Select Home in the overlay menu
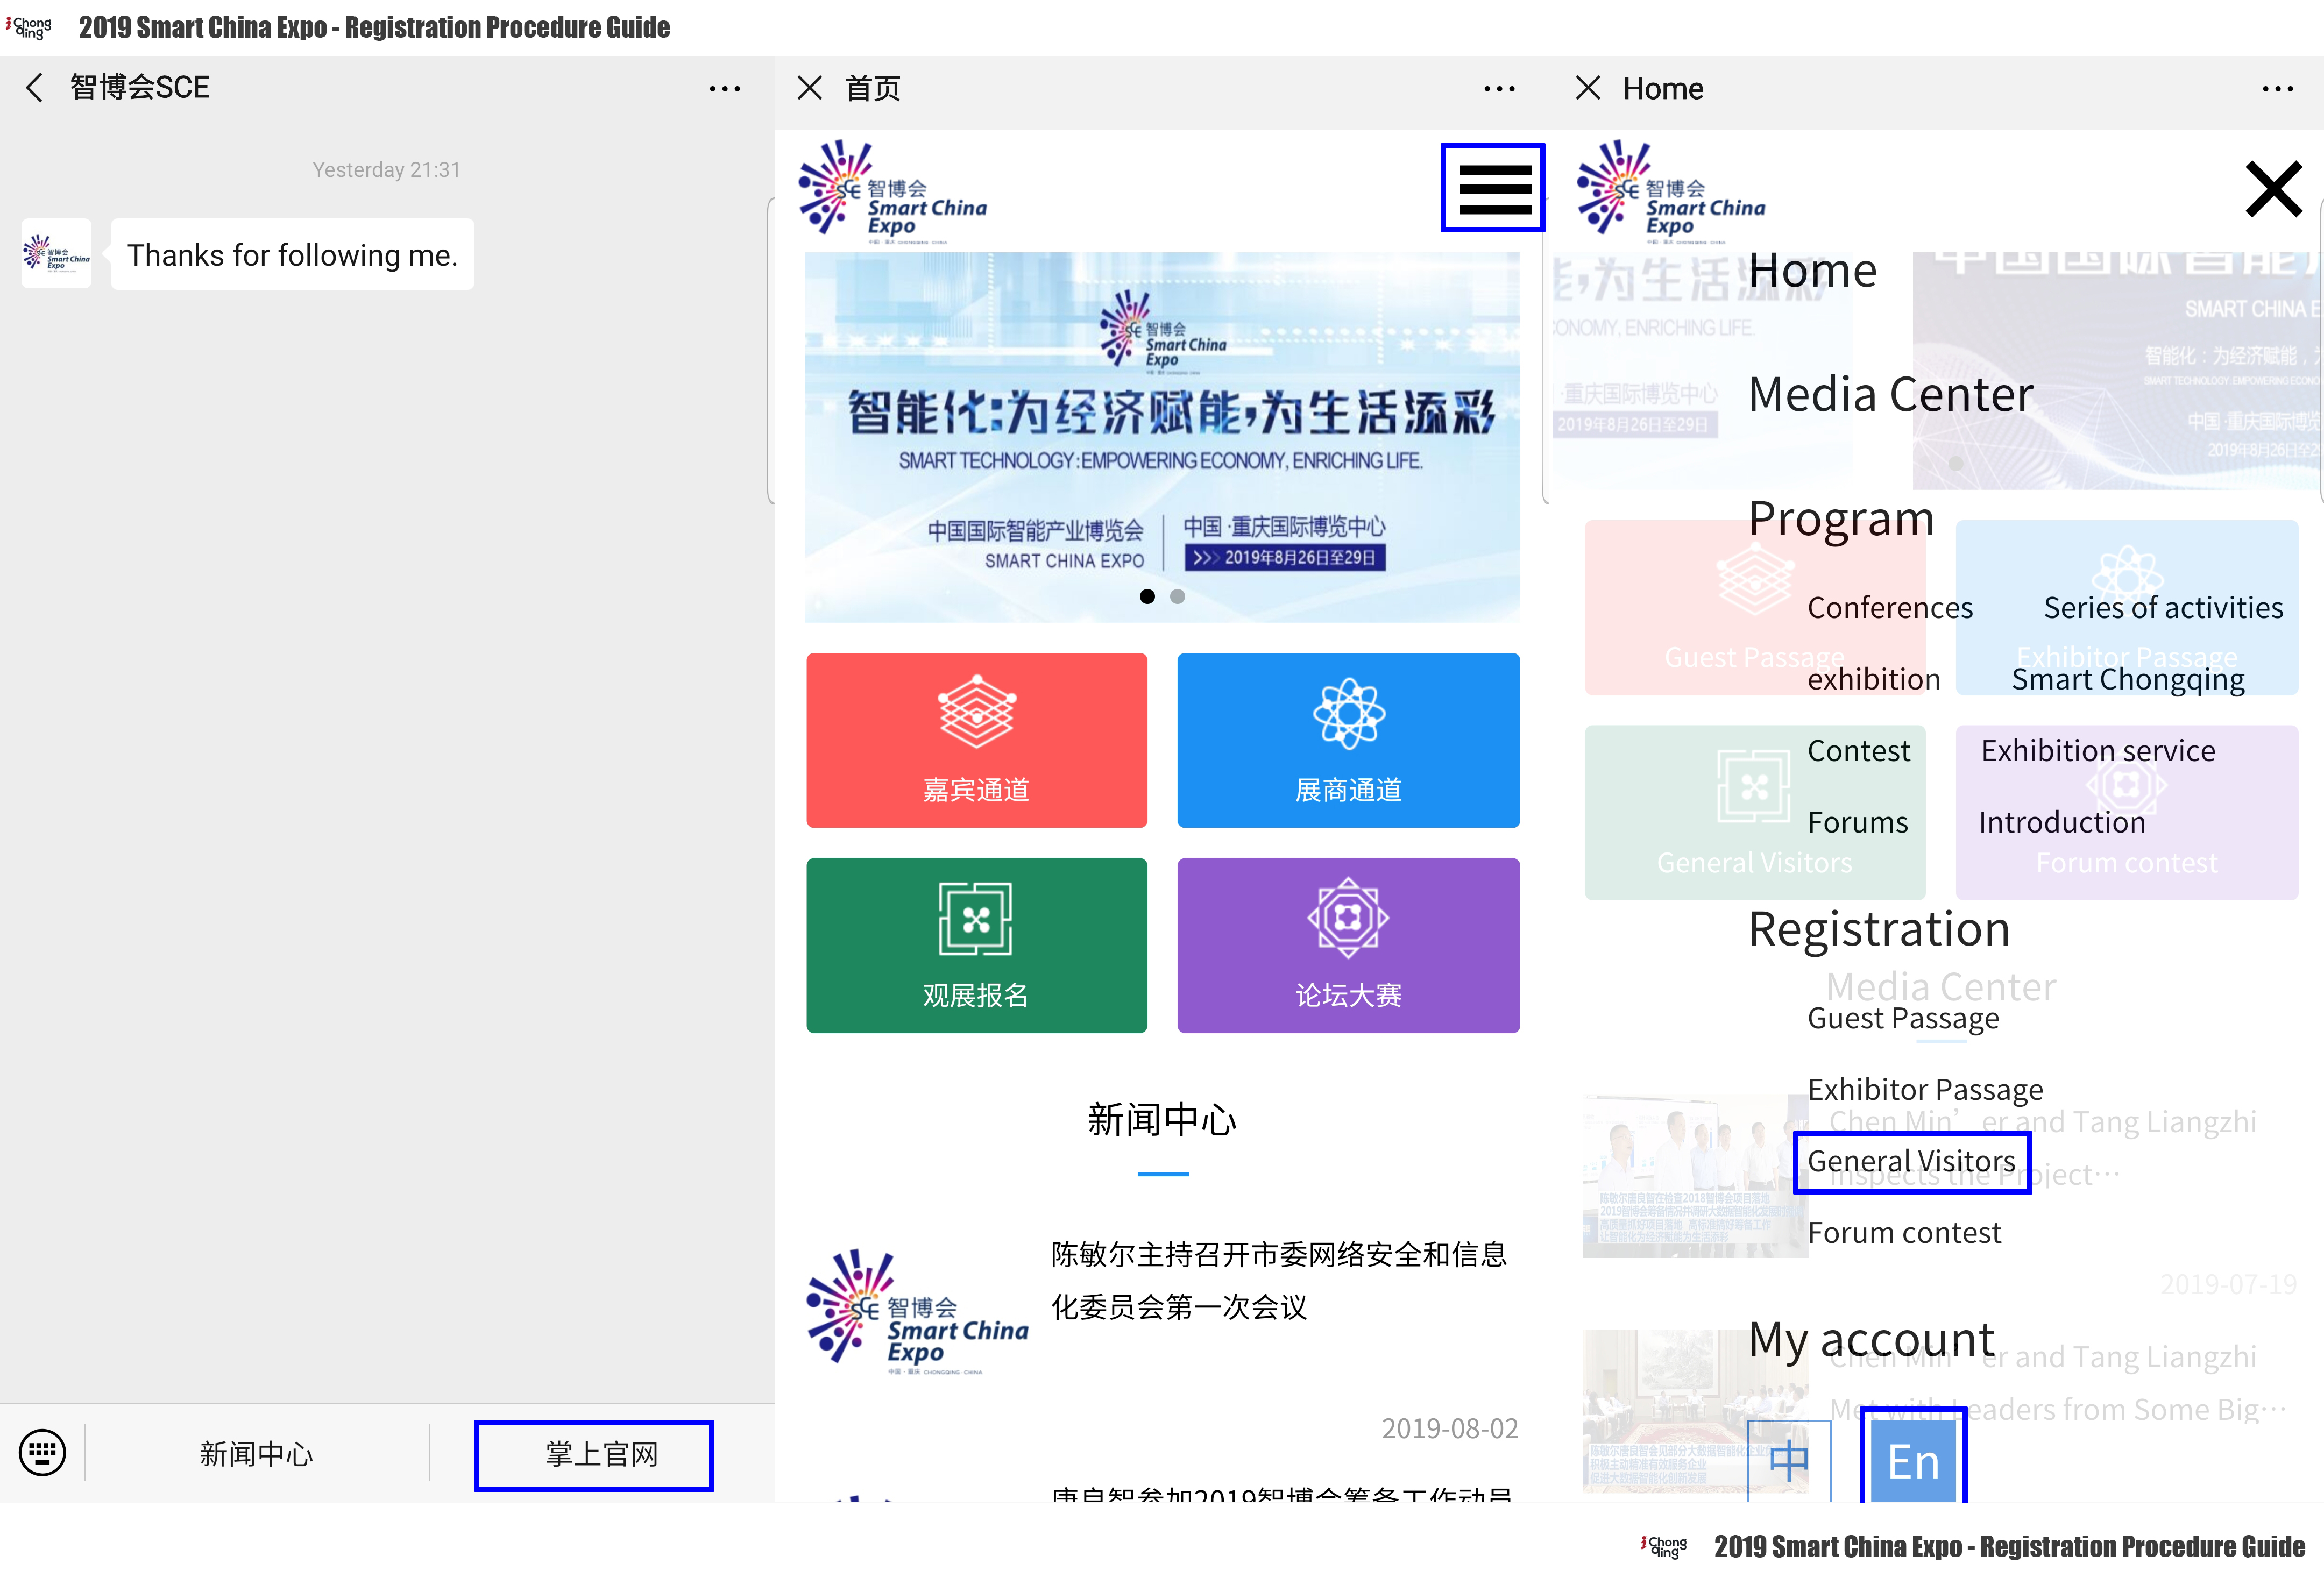The image size is (2324, 1592). (1812, 270)
